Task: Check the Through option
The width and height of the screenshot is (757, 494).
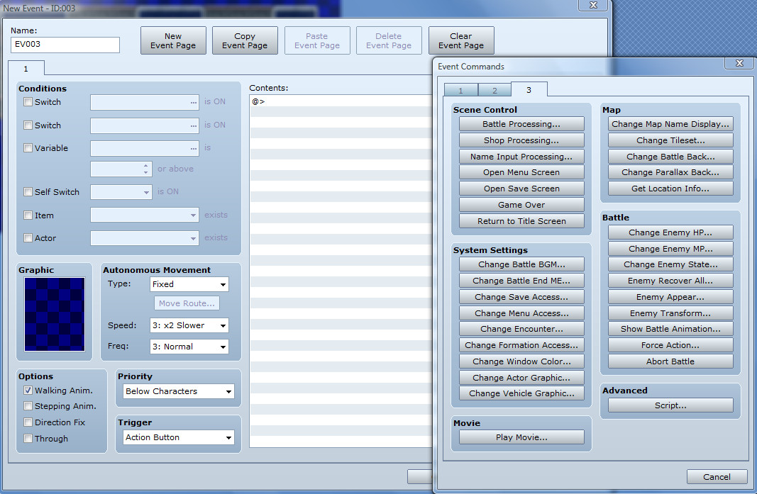Action: pos(28,439)
